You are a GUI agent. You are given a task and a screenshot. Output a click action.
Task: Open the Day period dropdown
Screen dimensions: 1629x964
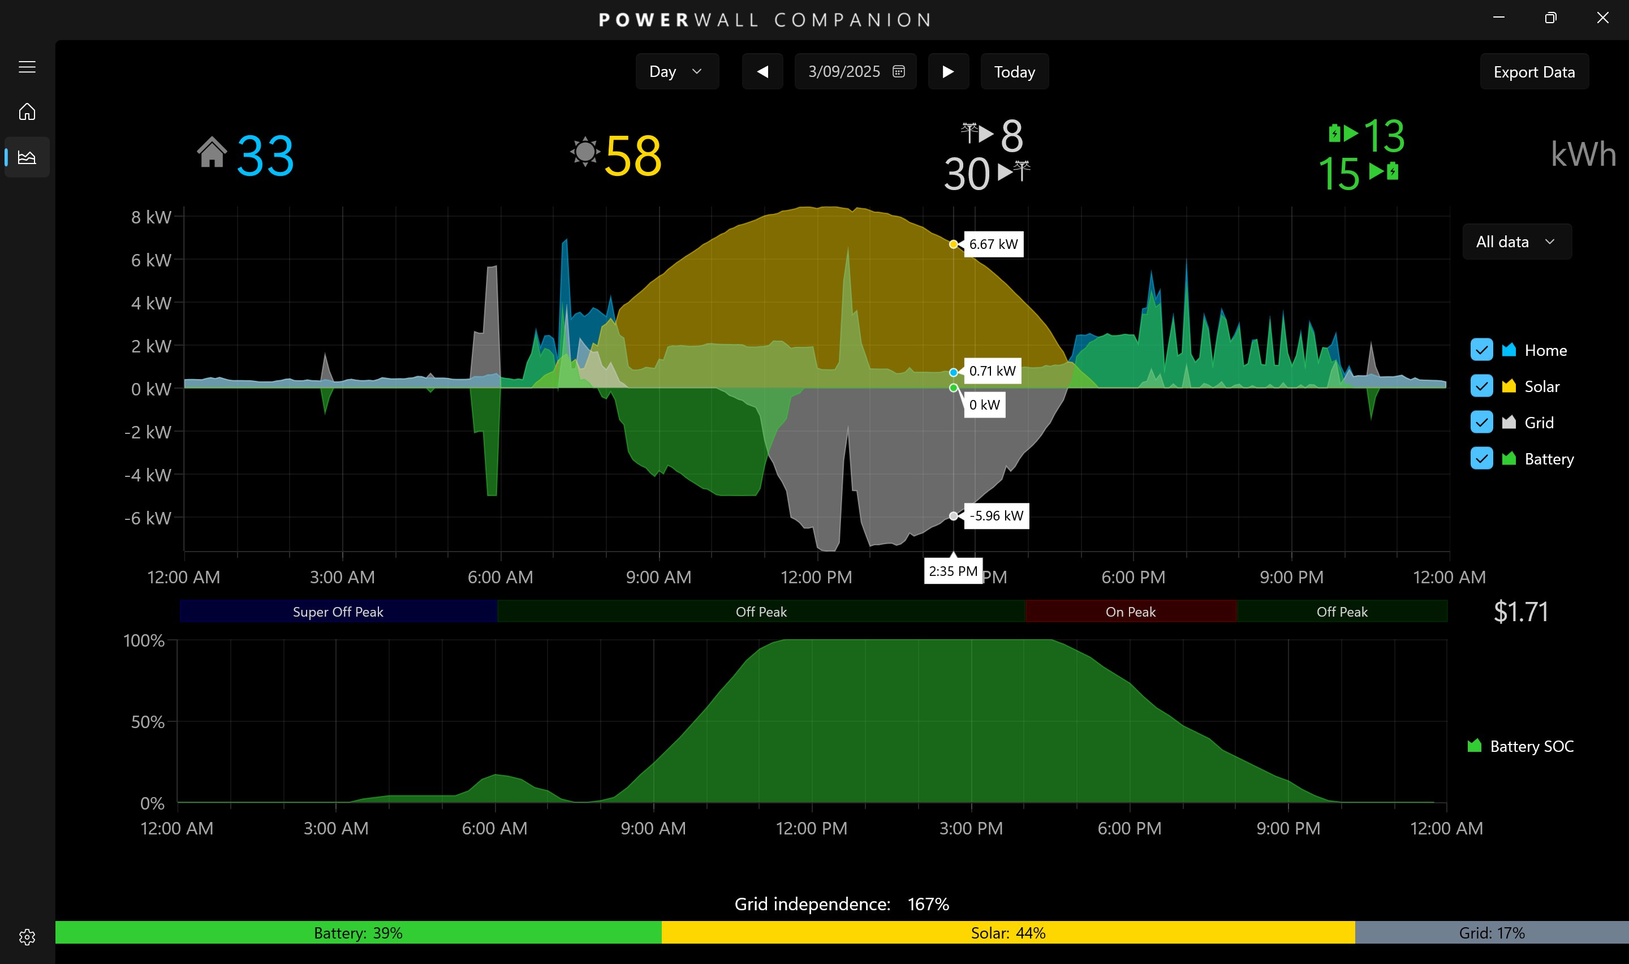(677, 71)
